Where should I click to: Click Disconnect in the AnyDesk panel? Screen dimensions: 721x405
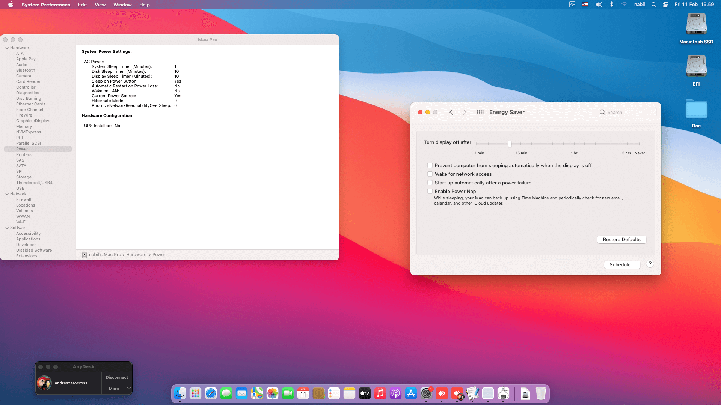tap(117, 377)
